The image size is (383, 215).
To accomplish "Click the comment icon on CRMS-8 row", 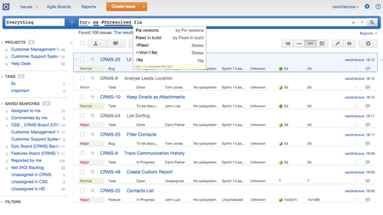I will 367,87.
